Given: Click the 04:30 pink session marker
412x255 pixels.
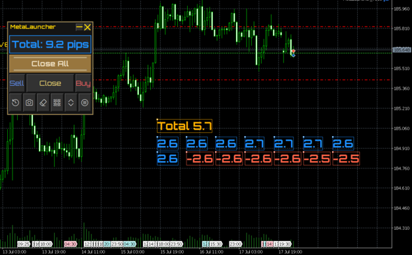Looking at the screenshot, I should click(x=70, y=244).
